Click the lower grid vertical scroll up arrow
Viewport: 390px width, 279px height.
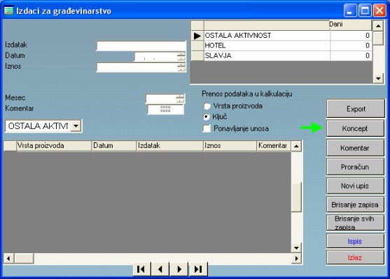[x=296, y=146]
